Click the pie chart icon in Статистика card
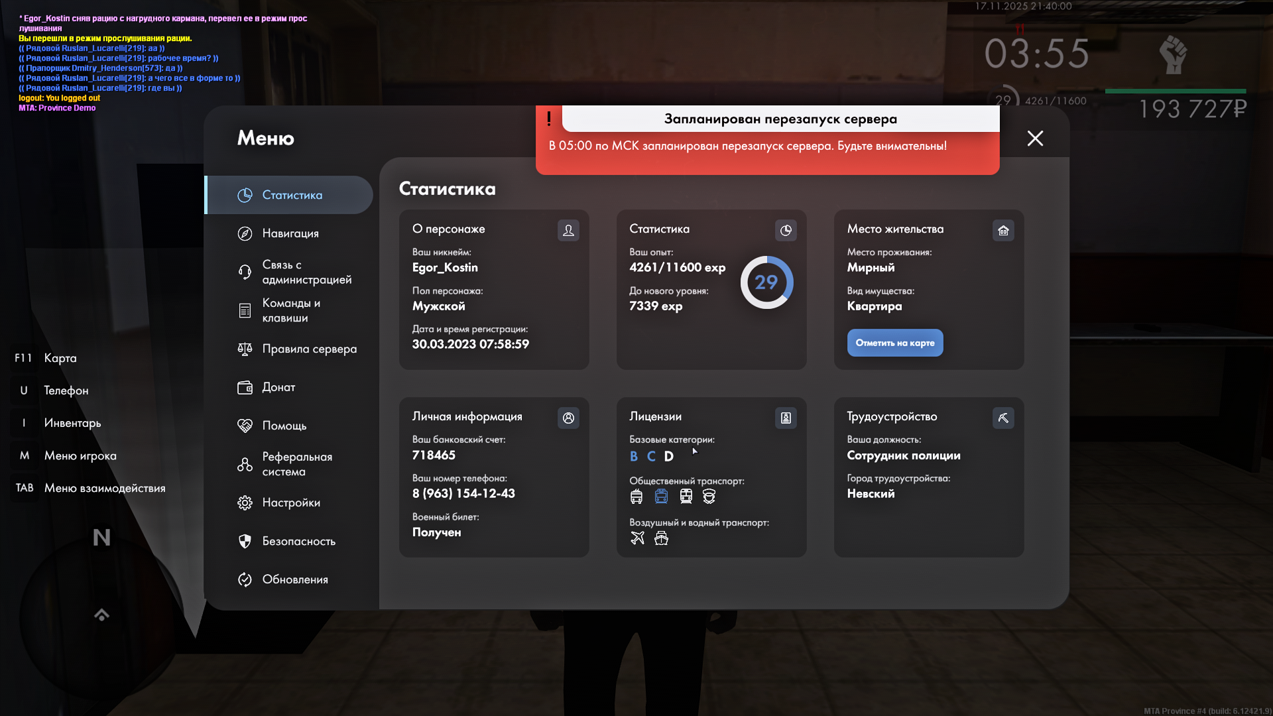Screen dimensions: 1273x716 [786, 230]
